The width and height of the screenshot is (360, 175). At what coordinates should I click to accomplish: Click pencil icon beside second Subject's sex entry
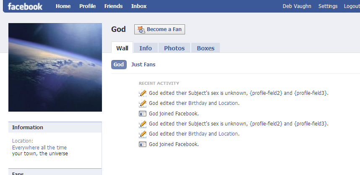(x=143, y=124)
